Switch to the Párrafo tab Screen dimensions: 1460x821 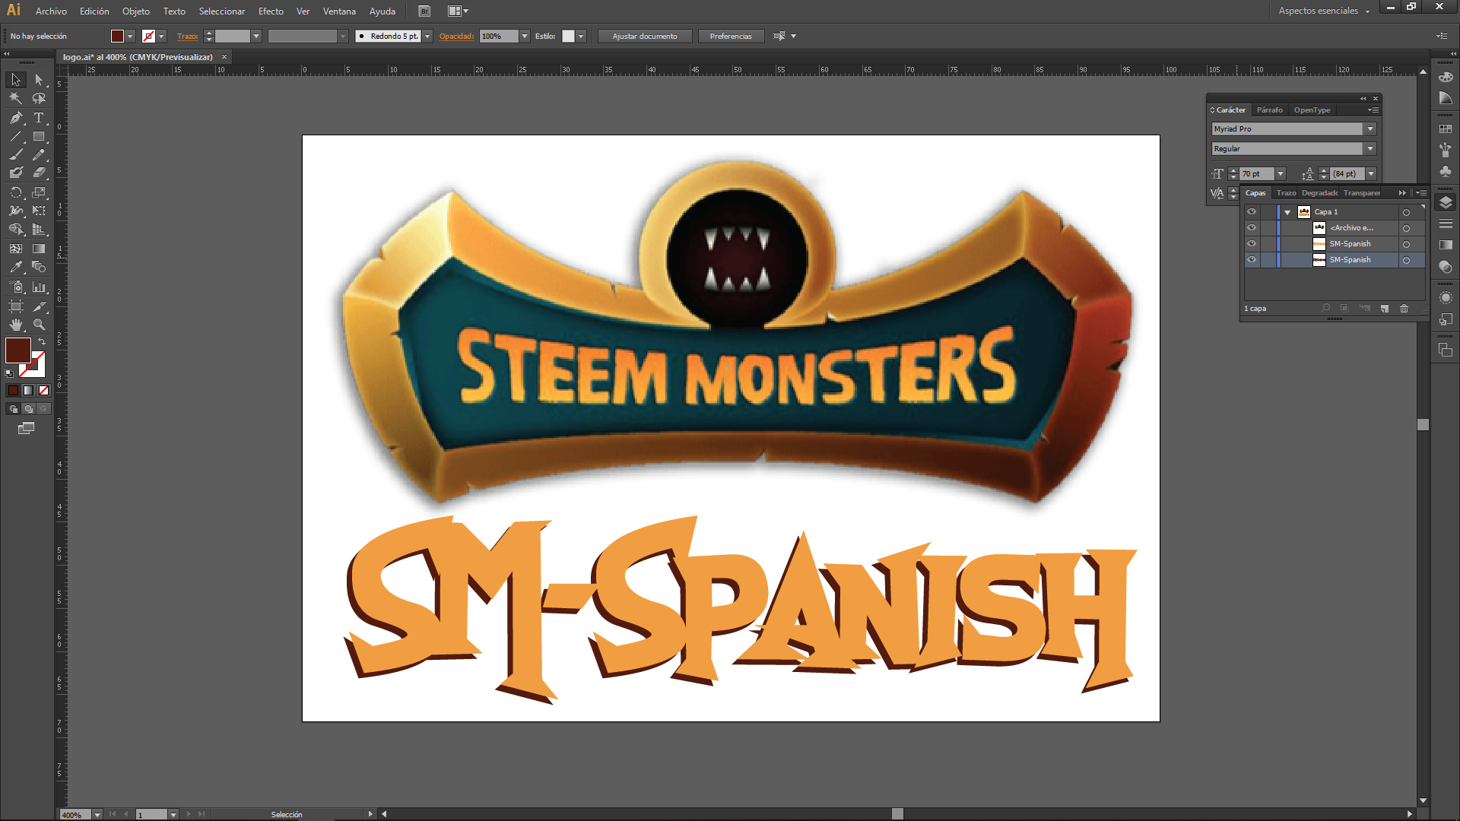tap(1269, 110)
